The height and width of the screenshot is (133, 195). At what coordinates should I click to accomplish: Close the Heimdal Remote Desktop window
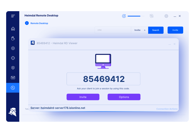tap(180, 16)
